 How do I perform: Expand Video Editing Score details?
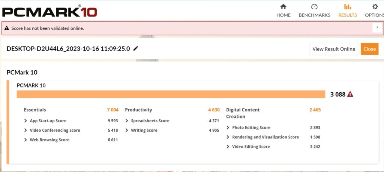click(228, 147)
